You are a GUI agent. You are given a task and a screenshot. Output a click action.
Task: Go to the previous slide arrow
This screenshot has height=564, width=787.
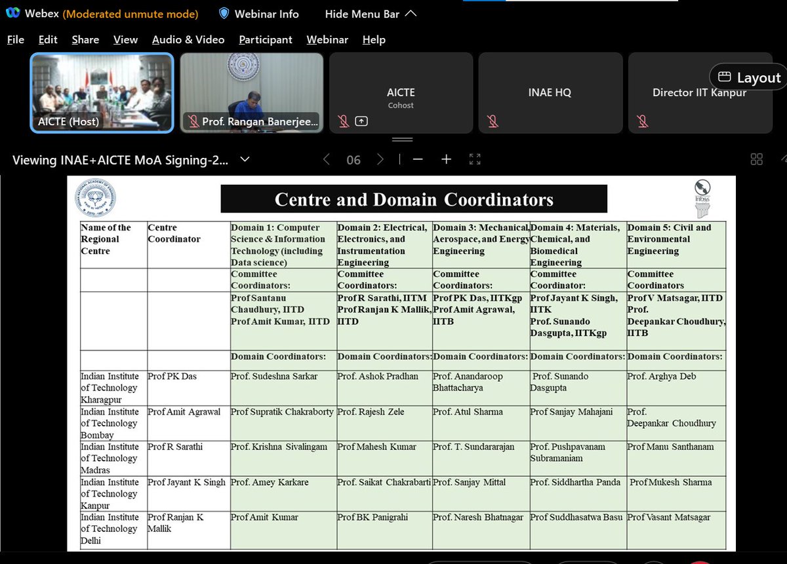coord(327,159)
